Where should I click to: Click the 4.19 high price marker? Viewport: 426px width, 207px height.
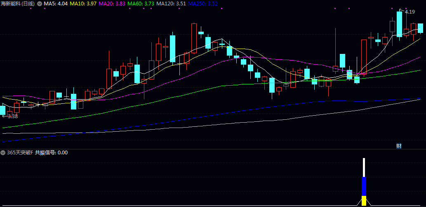point(409,12)
